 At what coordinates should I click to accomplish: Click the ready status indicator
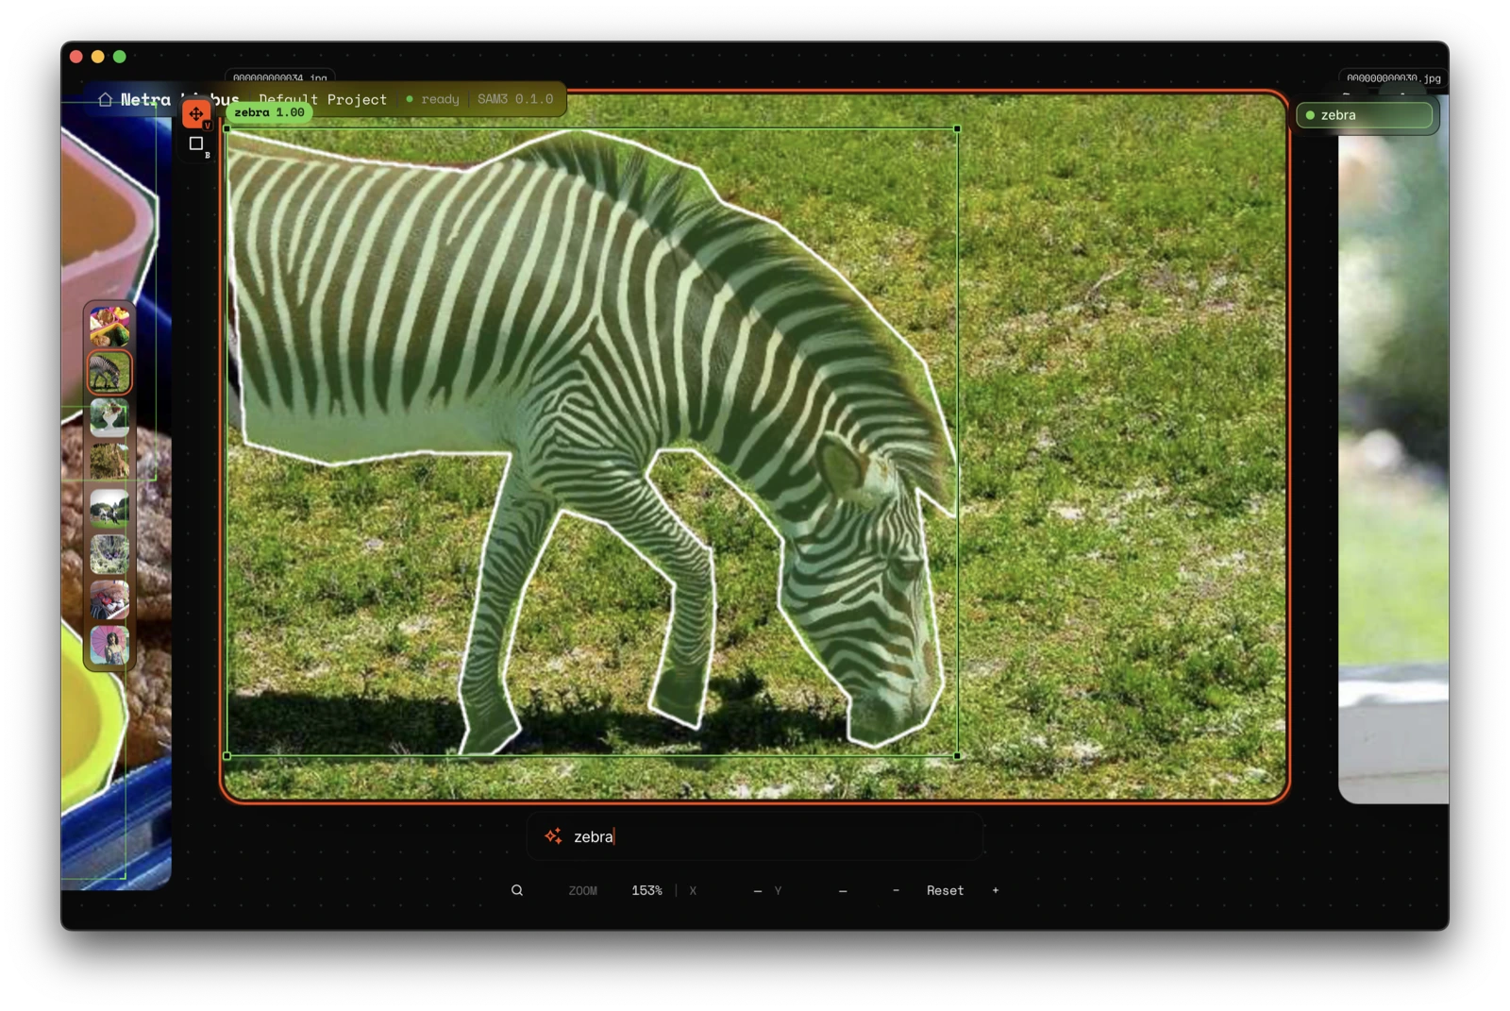pos(432,99)
